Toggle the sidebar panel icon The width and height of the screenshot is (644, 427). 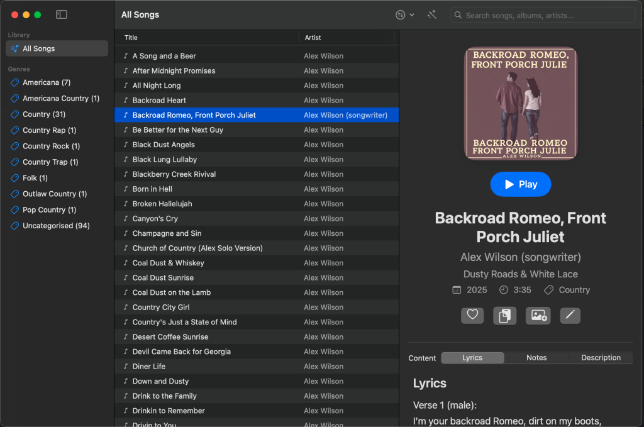(x=61, y=15)
